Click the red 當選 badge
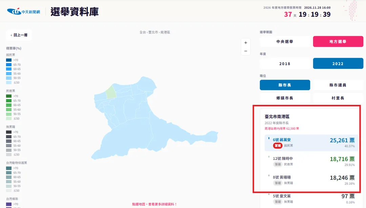 [x=278, y=146]
